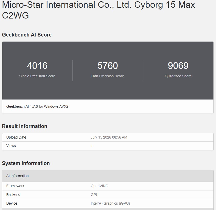Screen dimensions: 216x210
Task: Click the System Information heading
Action: (26, 163)
